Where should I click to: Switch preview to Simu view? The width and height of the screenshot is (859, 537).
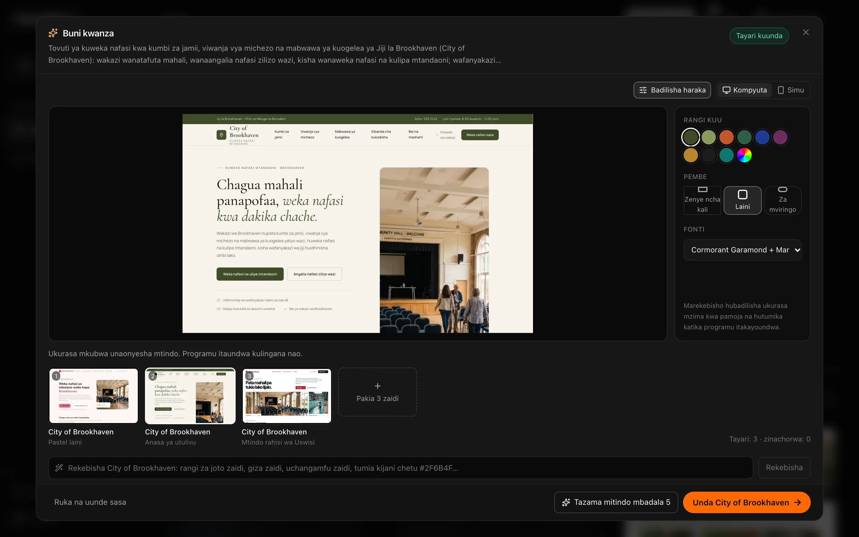[790, 90]
